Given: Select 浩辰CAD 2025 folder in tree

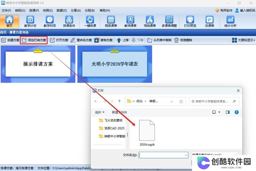Looking at the screenshot, I should point(112,128).
